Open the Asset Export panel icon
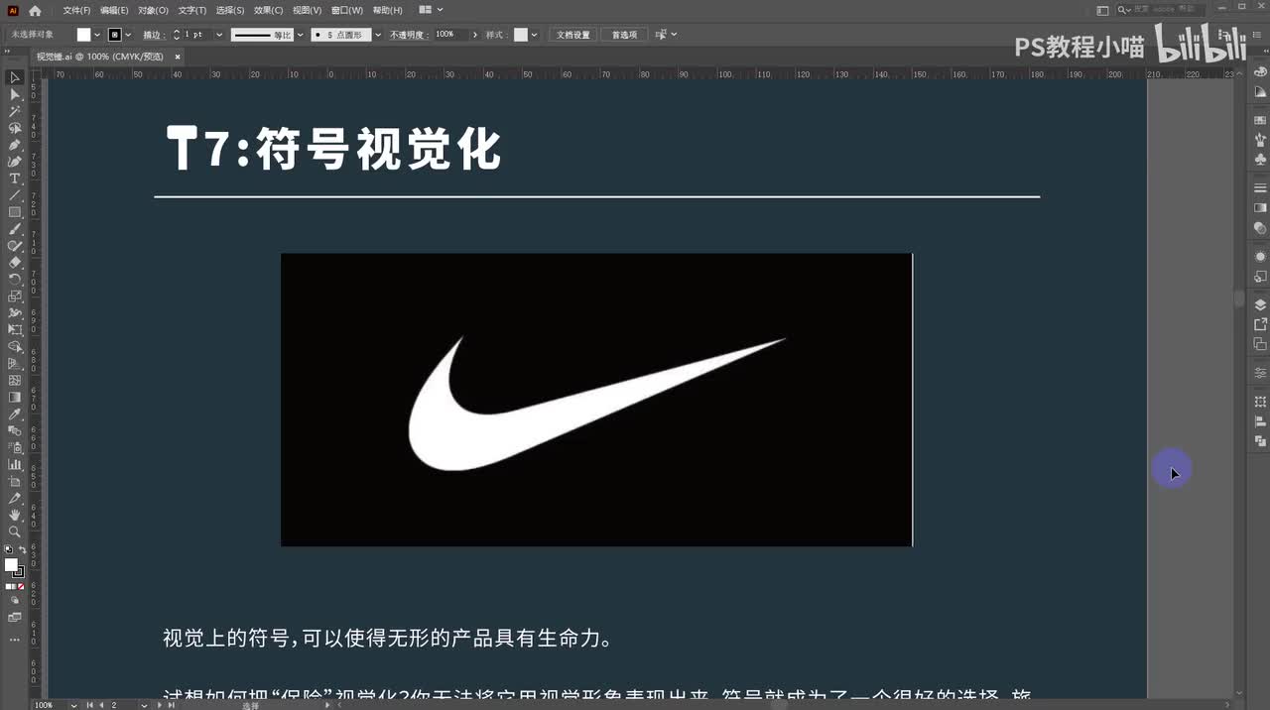Viewport: 1270px width, 710px height. (1260, 324)
